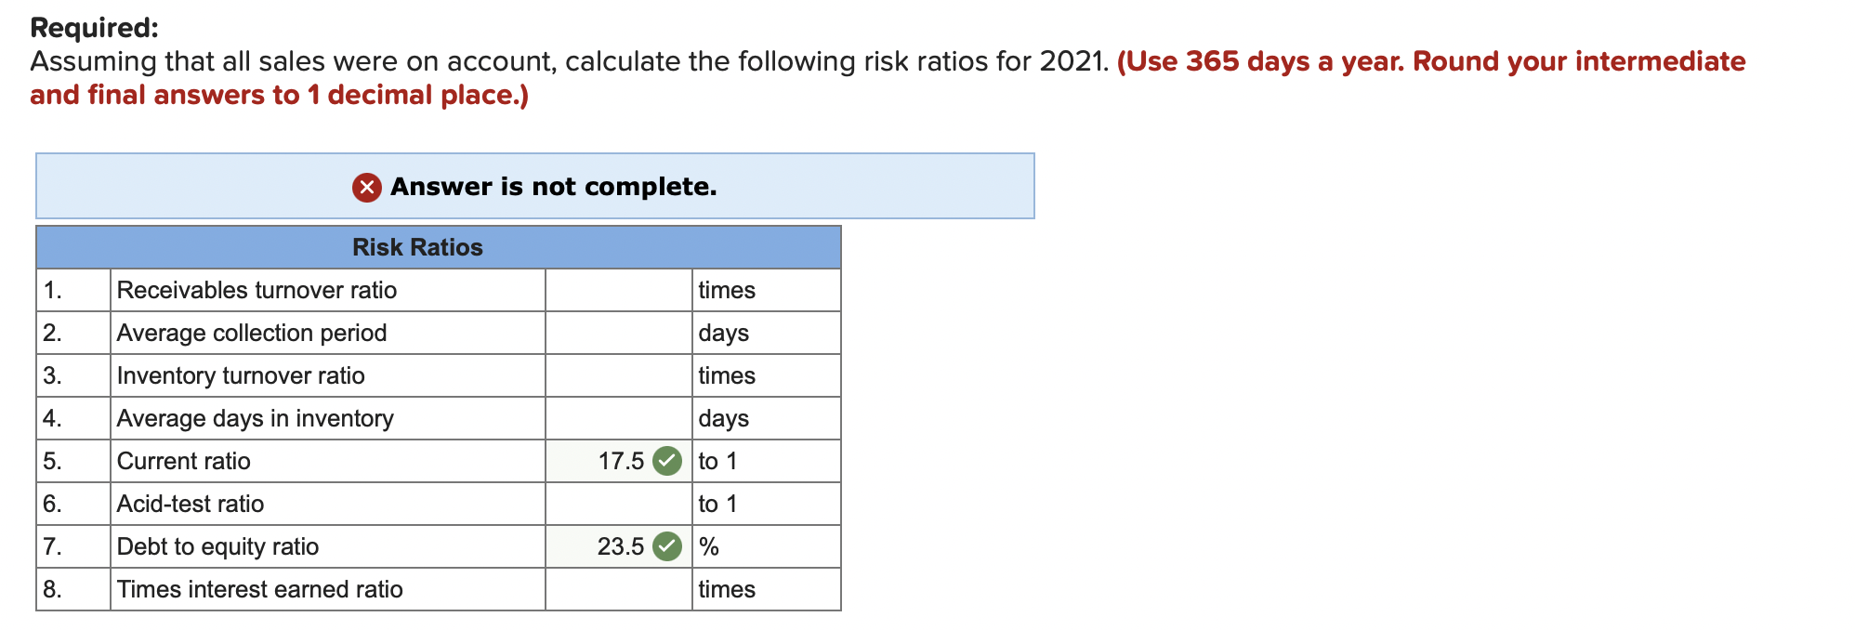Select the Debt to equity correct-answer indicator

pos(665,546)
